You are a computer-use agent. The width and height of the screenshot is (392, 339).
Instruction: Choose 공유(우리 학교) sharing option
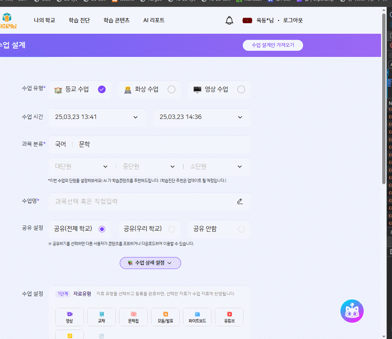click(x=149, y=229)
